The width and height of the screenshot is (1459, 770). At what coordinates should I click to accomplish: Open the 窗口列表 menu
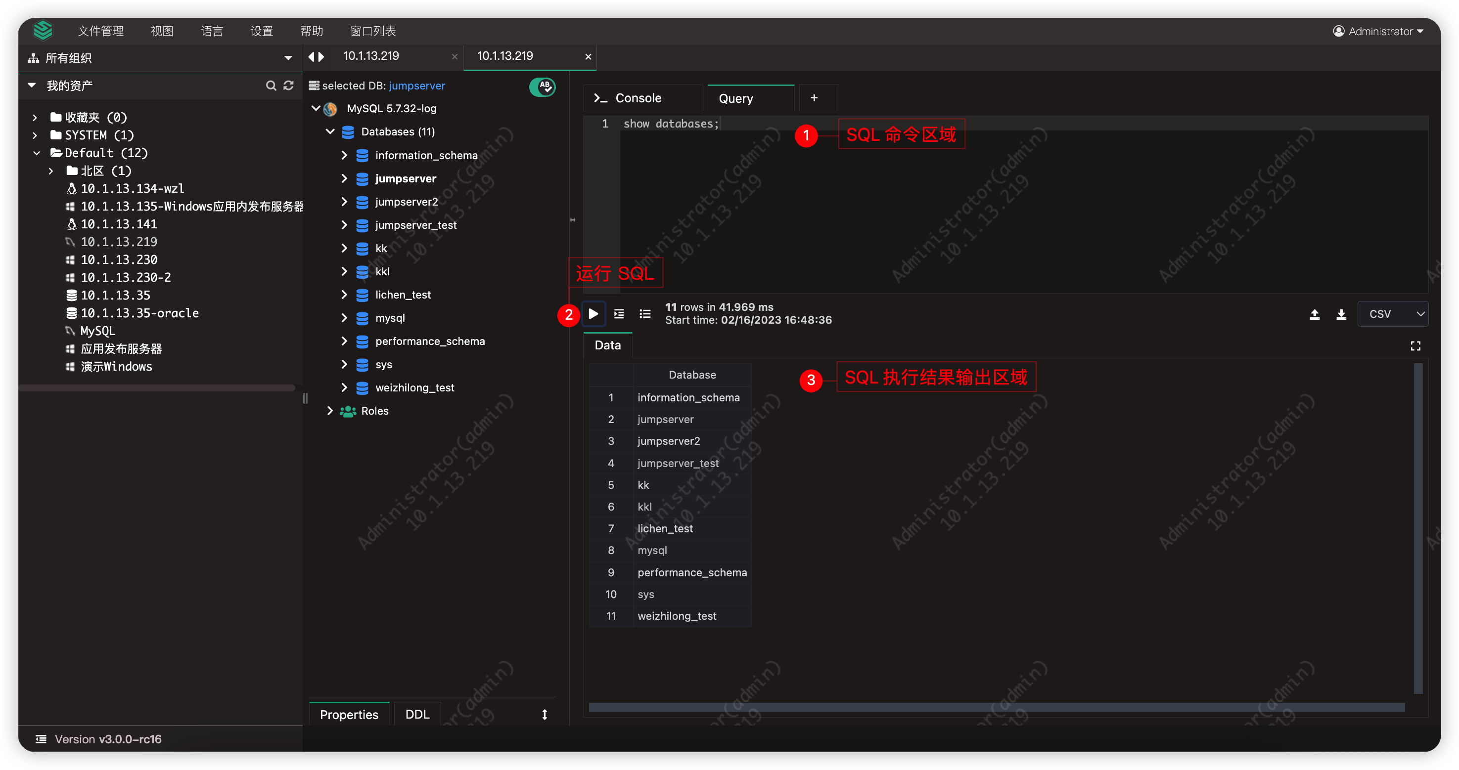pyautogui.click(x=373, y=31)
